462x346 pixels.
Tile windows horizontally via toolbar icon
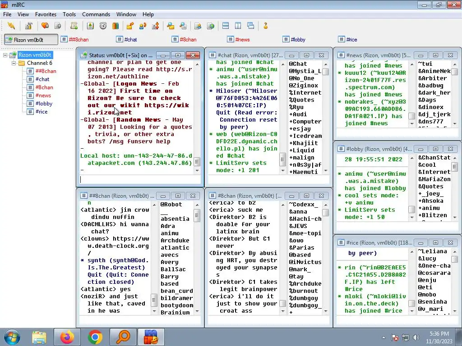pyautogui.click(x=226, y=26)
